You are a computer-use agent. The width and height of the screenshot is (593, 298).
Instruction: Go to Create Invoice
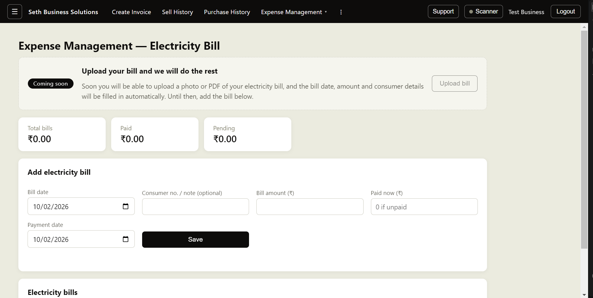click(x=131, y=12)
